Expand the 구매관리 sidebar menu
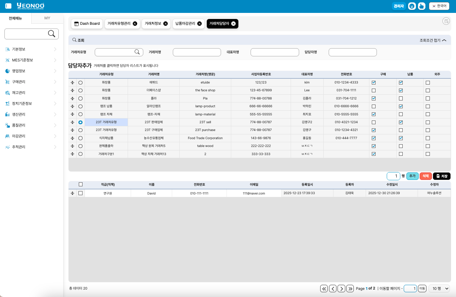The image size is (456, 297). coord(31,82)
